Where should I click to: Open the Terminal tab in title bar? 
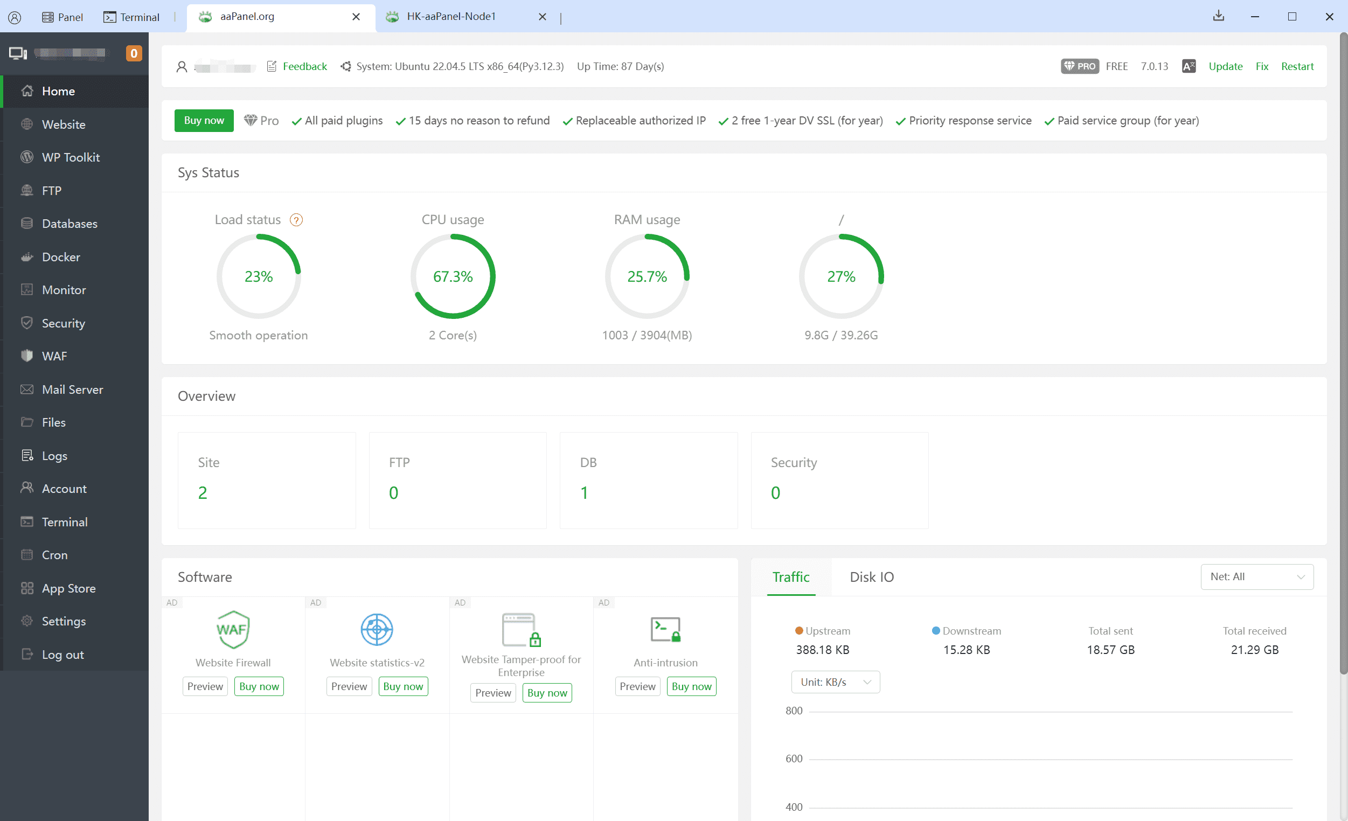tap(131, 17)
